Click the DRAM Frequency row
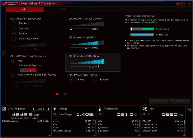 click(26, 121)
